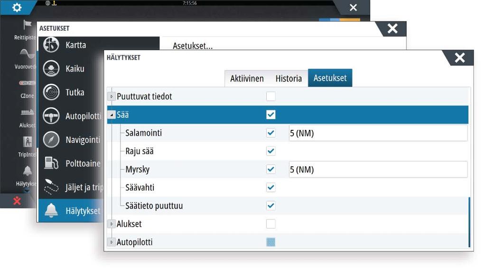Select the Polttoaine fuel pump icon

tap(51, 163)
